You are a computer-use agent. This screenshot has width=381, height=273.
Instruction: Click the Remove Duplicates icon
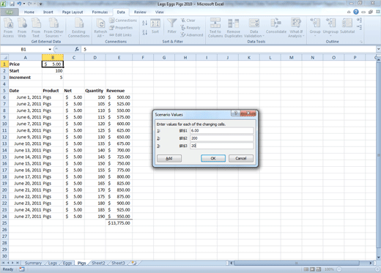click(x=233, y=28)
